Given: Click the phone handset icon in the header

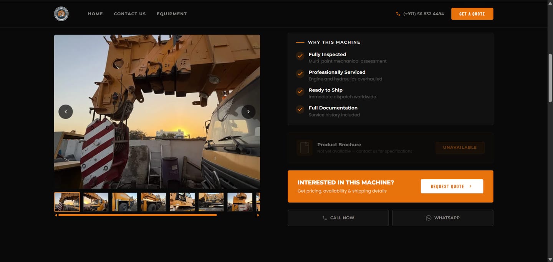Looking at the screenshot, I should point(398,14).
